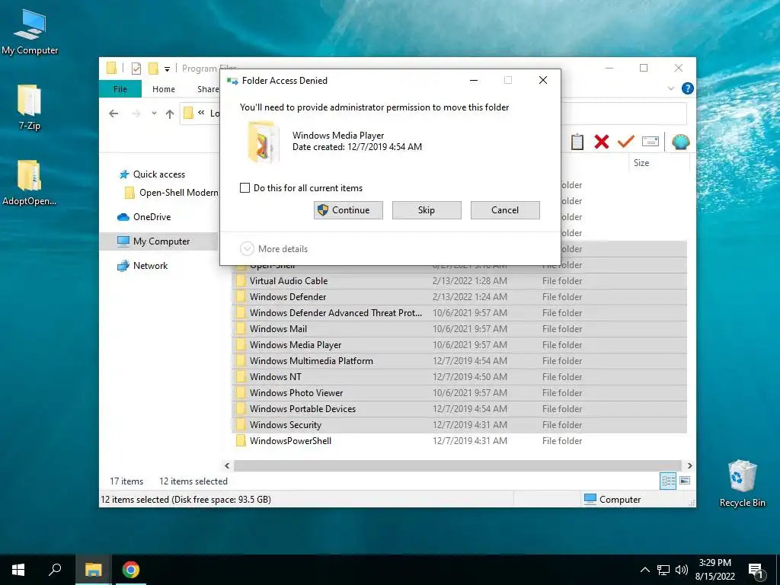This screenshot has height=585, width=780.
Task: Open the Recycle Bin
Action: coord(742,484)
